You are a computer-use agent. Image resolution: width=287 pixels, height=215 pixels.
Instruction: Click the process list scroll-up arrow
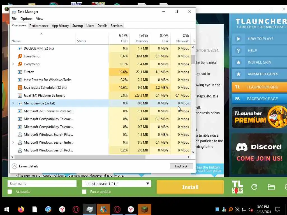193,47
